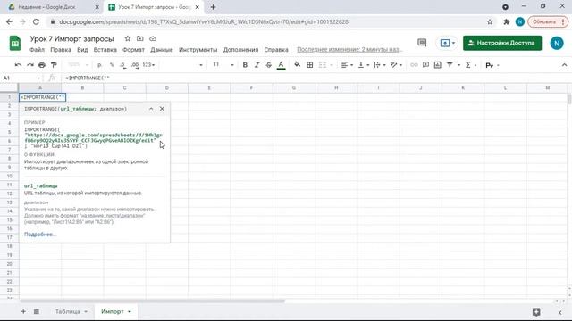Click the Подробнее link

tap(40, 234)
